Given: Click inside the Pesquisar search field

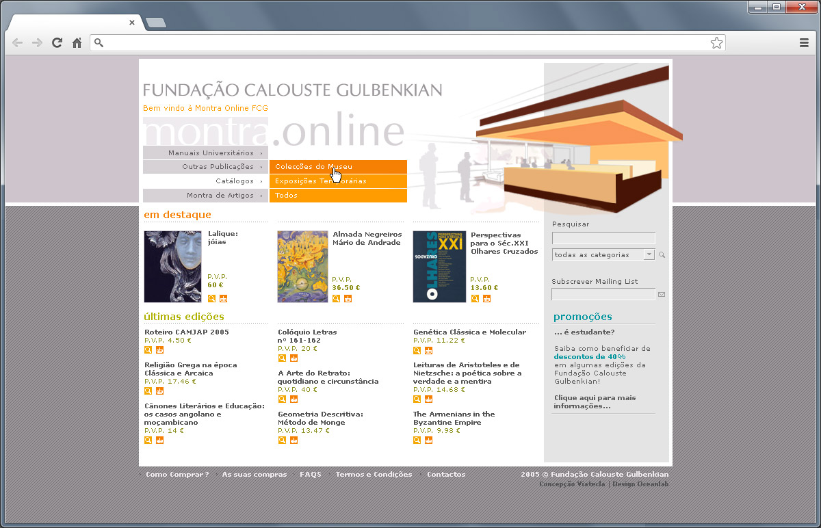Looking at the screenshot, I should click(603, 238).
